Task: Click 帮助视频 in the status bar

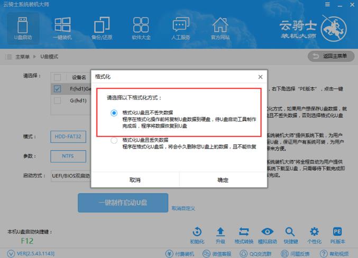Action: (x=334, y=254)
